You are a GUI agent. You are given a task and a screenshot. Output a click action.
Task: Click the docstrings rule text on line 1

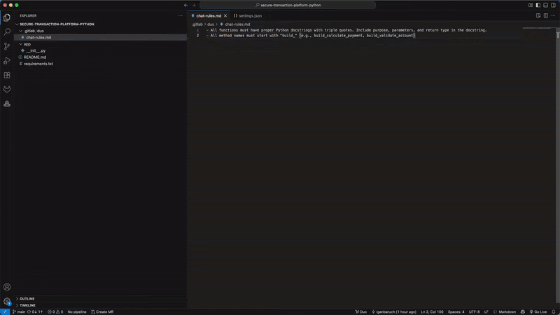point(346,30)
